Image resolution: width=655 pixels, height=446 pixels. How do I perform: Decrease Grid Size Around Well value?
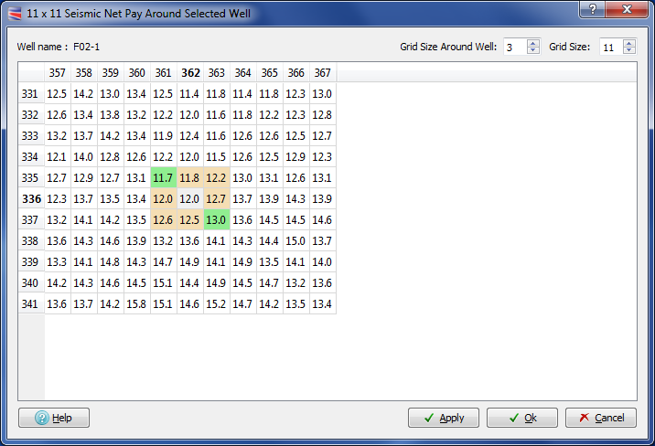(534, 50)
